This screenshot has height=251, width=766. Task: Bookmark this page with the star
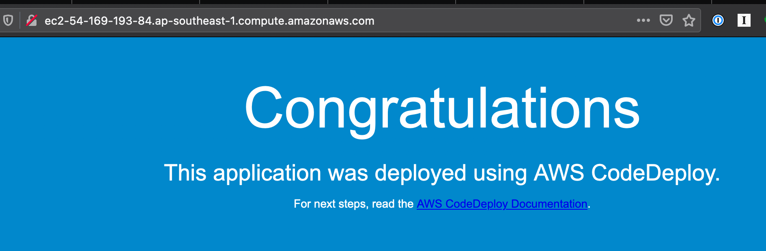click(689, 20)
